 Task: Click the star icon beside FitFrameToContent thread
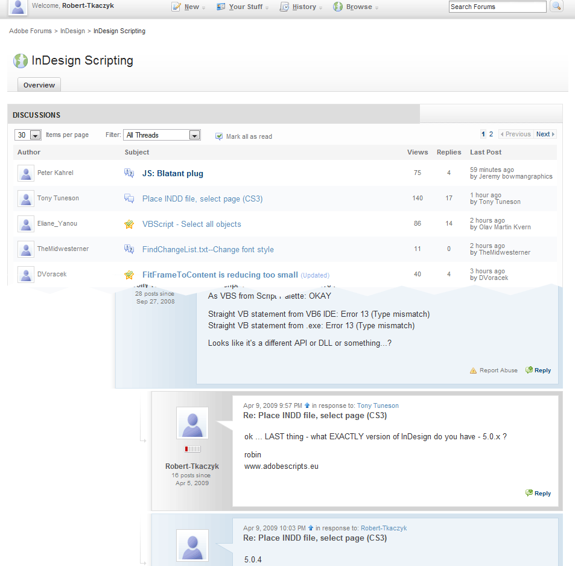click(129, 275)
